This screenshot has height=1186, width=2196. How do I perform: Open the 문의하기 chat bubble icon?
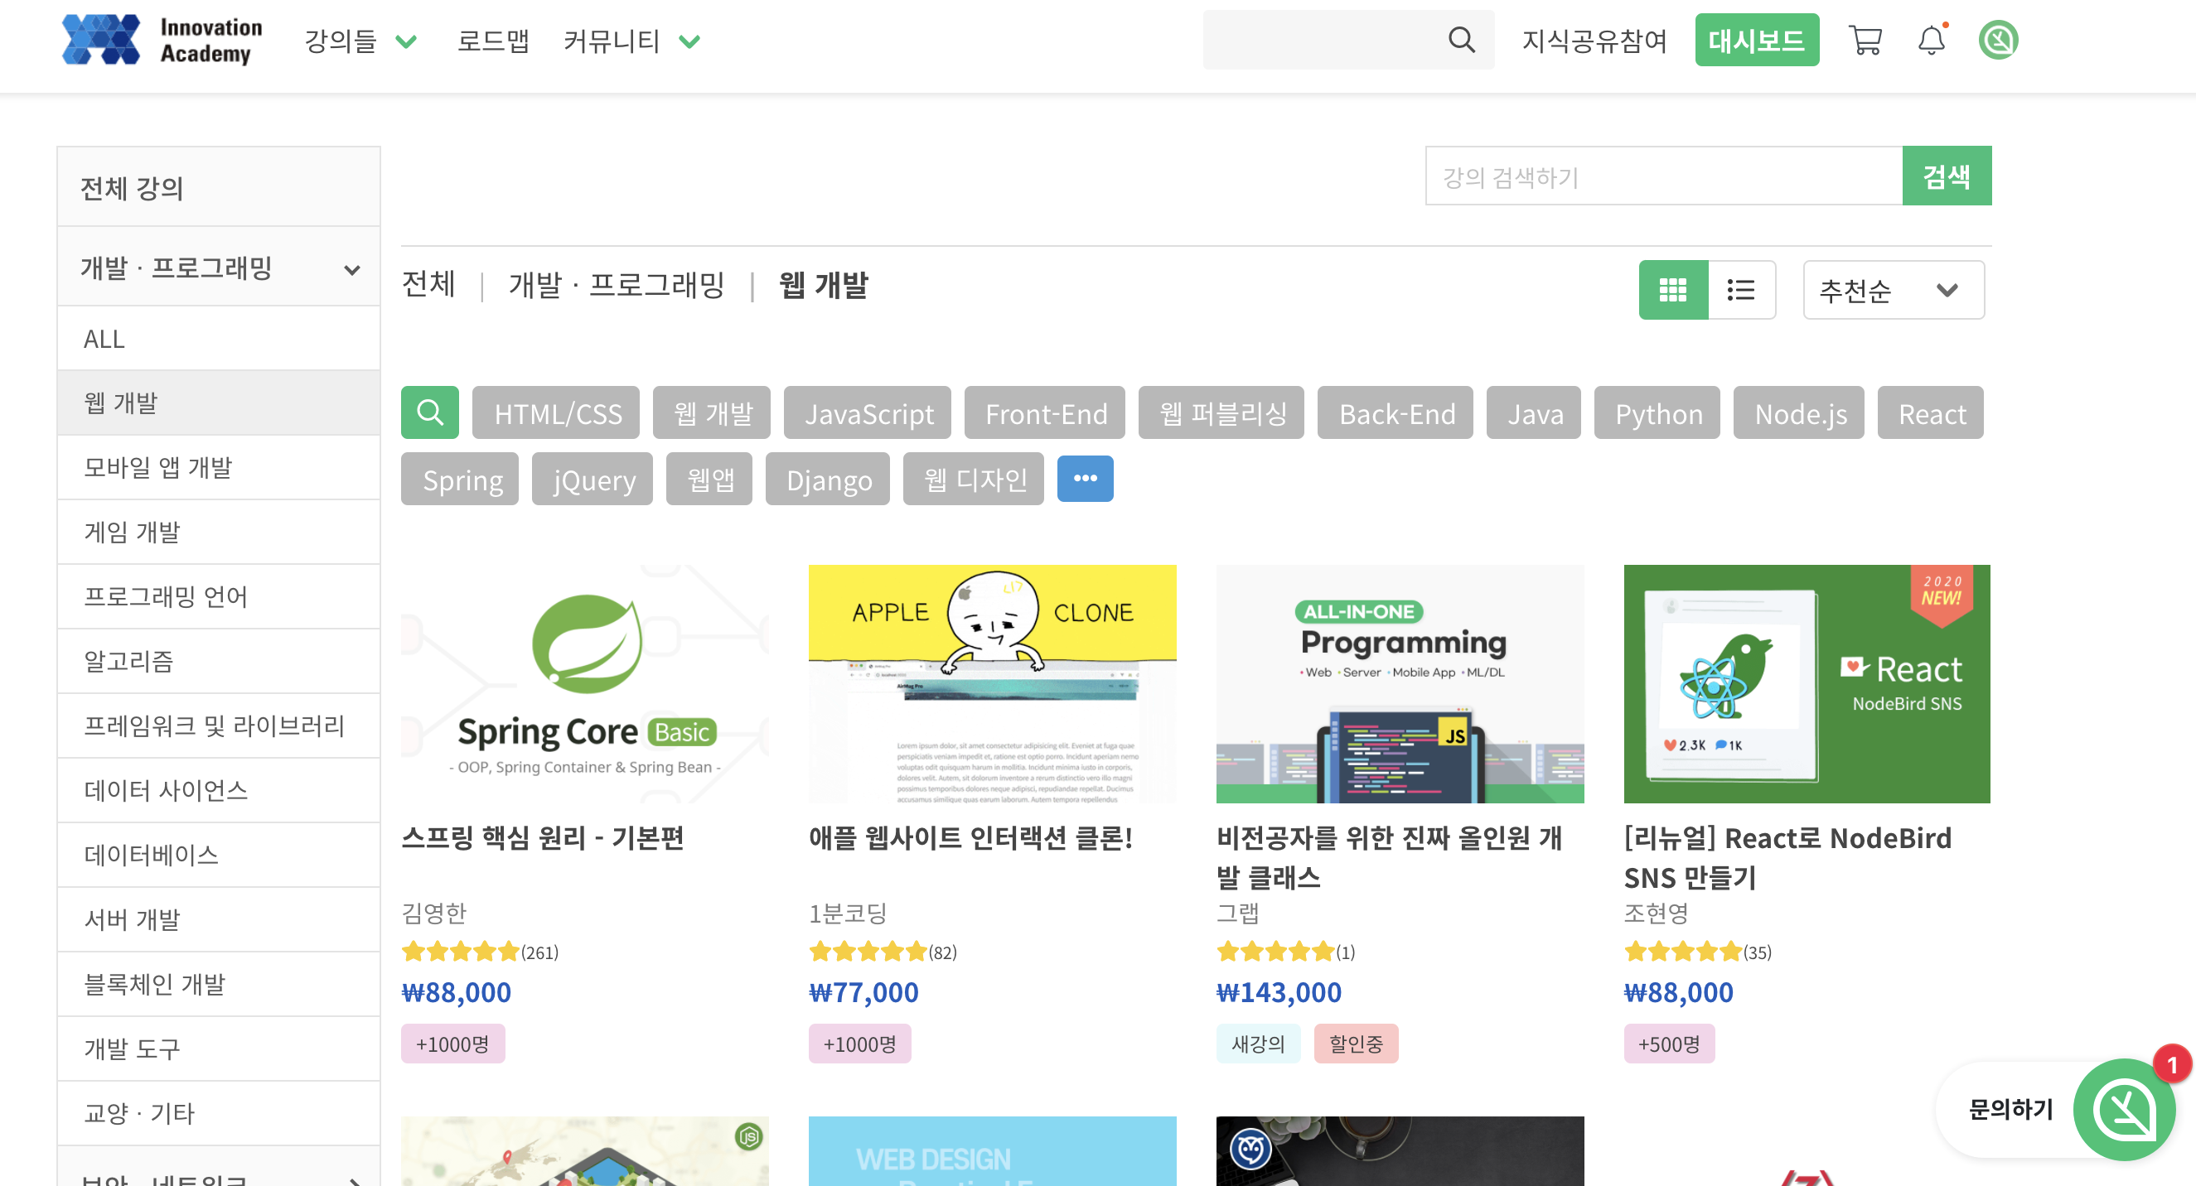(x=2125, y=1109)
